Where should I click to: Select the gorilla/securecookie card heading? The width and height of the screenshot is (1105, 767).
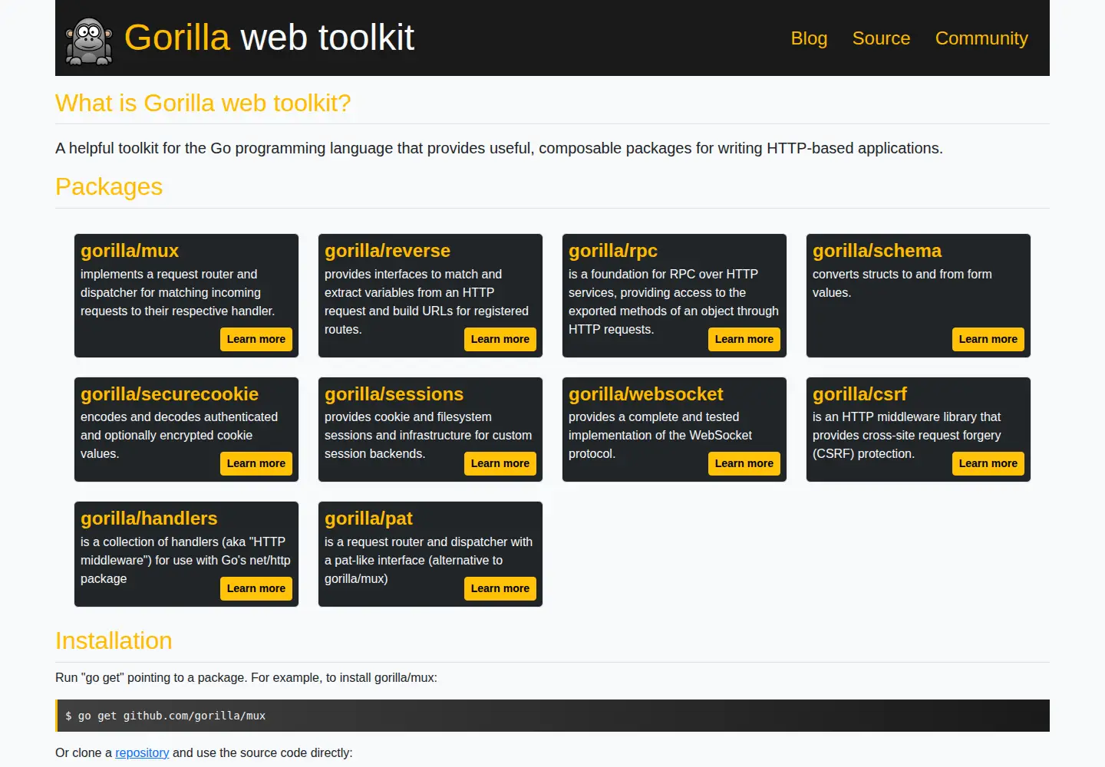pyautogui.click(x=170, y=394)
